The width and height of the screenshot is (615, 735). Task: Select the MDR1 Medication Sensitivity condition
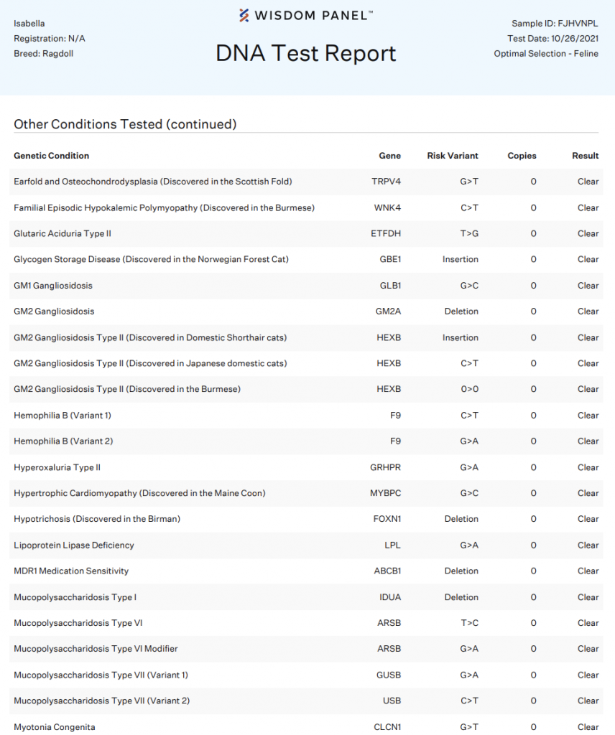click(71, 571)
